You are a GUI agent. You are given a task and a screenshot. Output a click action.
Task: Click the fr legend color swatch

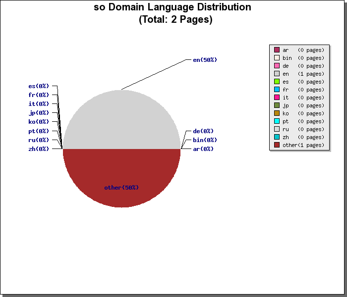(277, 90)
